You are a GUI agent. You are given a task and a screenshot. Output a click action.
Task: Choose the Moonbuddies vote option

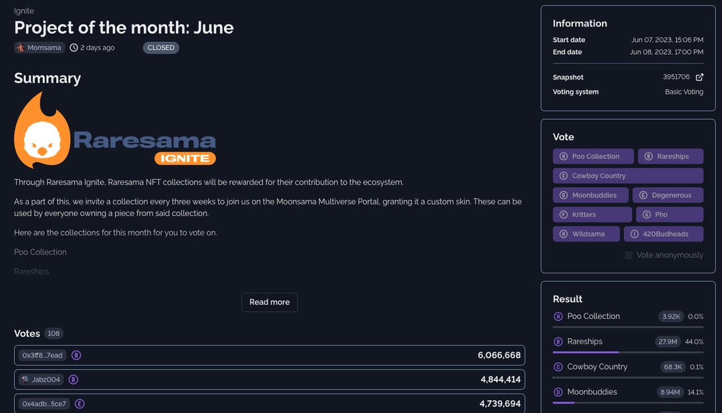pyautogui.click(x=590, y=194)
